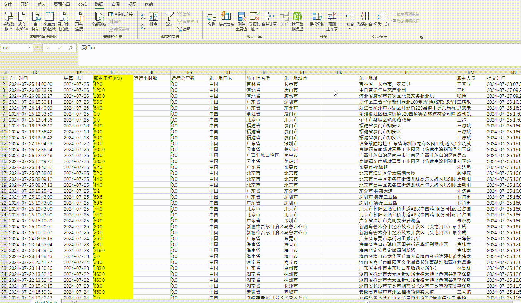
Task: Click the 自网站 (From Web) icon
Action: pyautogui.click(x=36, y=21)
